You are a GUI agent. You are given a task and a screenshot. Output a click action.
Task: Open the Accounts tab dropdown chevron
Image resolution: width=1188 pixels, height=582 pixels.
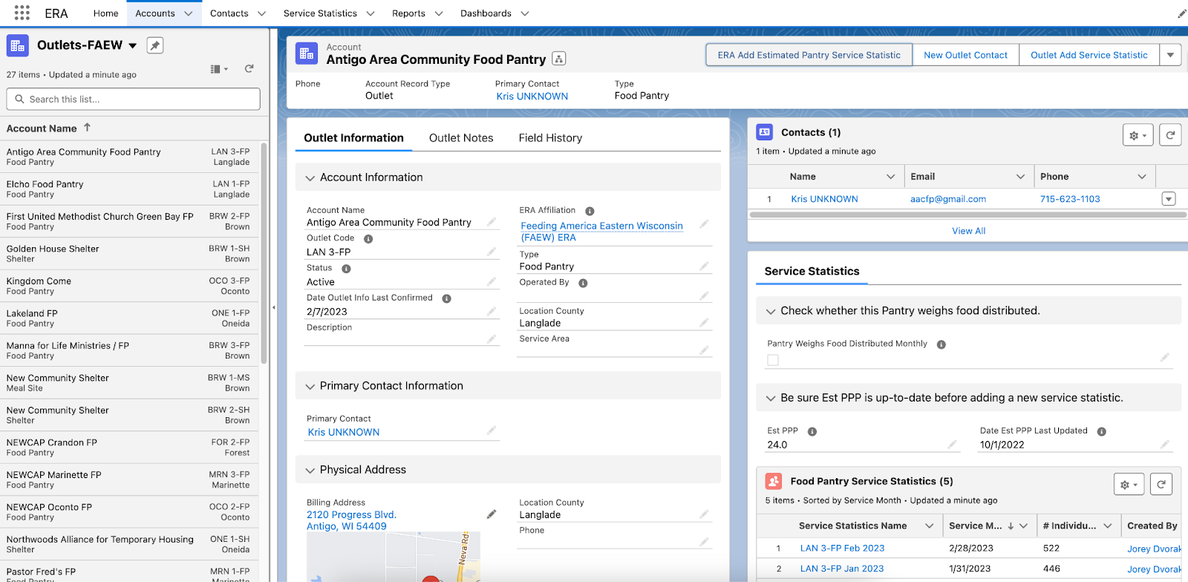point(189,13)
